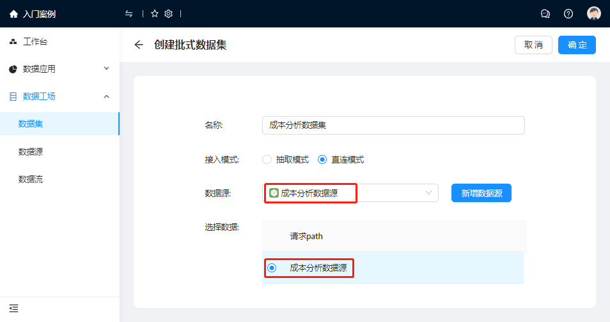The image size is (610, 322).
Task: Open the settings gear icon
Action: point(169,14)
